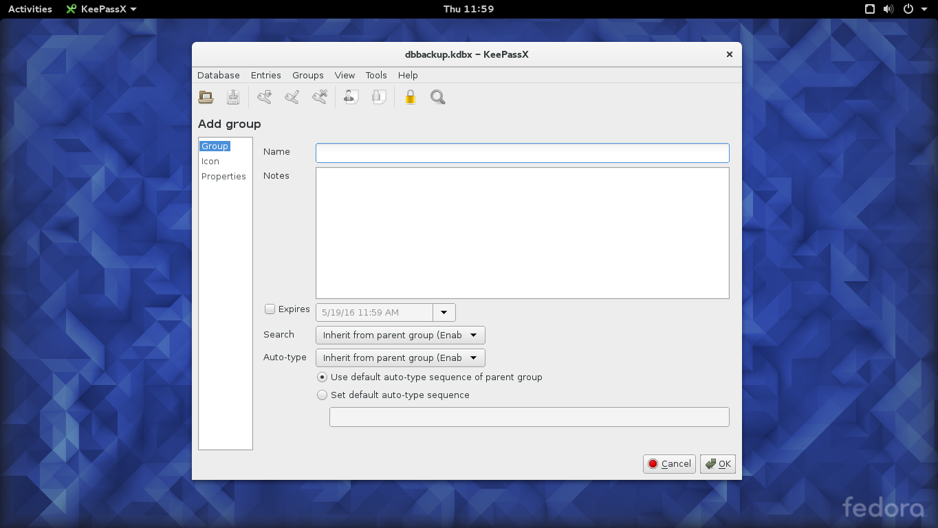Open the KeePassX application menu in top bar
Viewport: 938px width, 528px height.
pos(101,9)
